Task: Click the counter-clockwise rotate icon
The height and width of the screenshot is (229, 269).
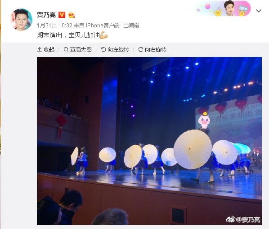Action: [x=103, y=50]
